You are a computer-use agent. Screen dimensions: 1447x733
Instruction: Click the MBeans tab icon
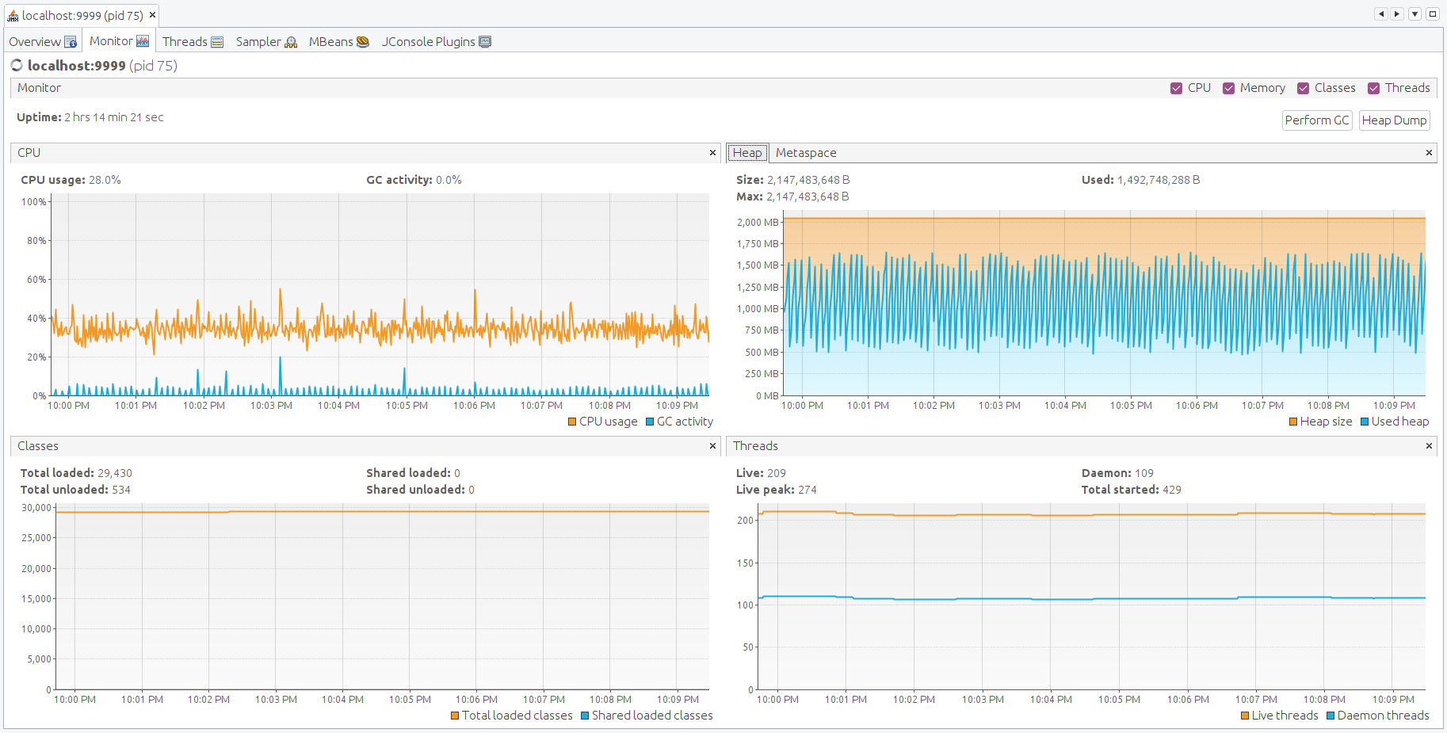pyautogui.click(x=363, y=42)
